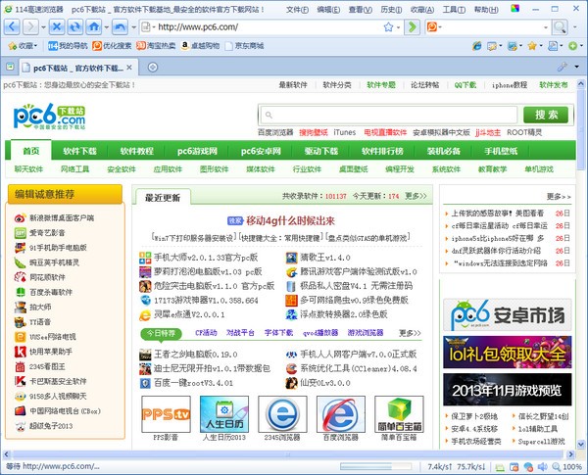This screenshot has height=475, width=588.
Task: Click the pc6下载站 logo
Action: click(49, 117)
